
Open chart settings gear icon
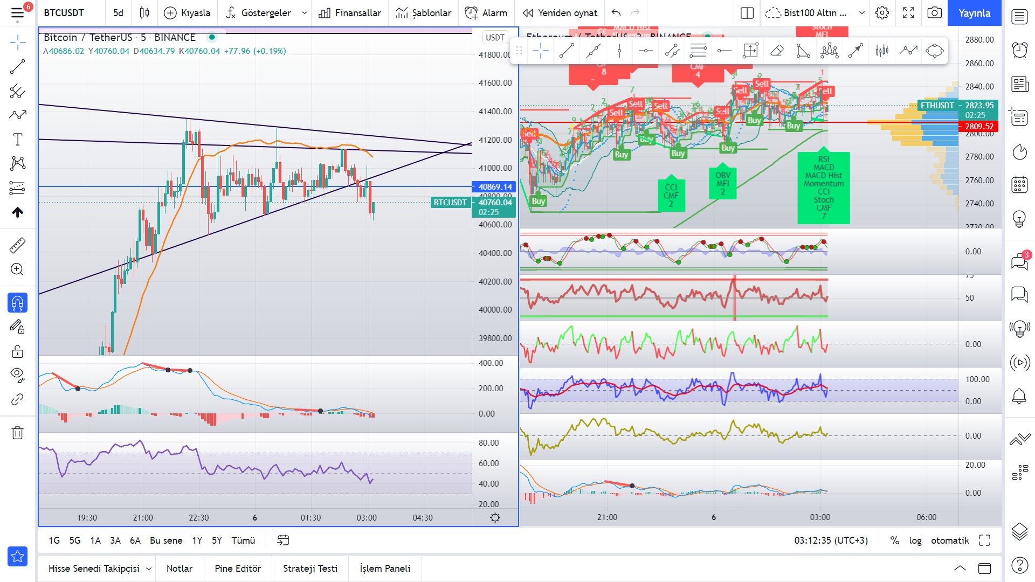coord(882,13)
